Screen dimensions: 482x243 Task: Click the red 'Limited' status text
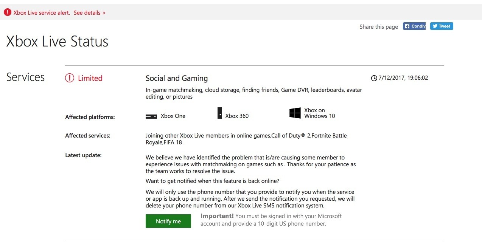pos(90,78)
